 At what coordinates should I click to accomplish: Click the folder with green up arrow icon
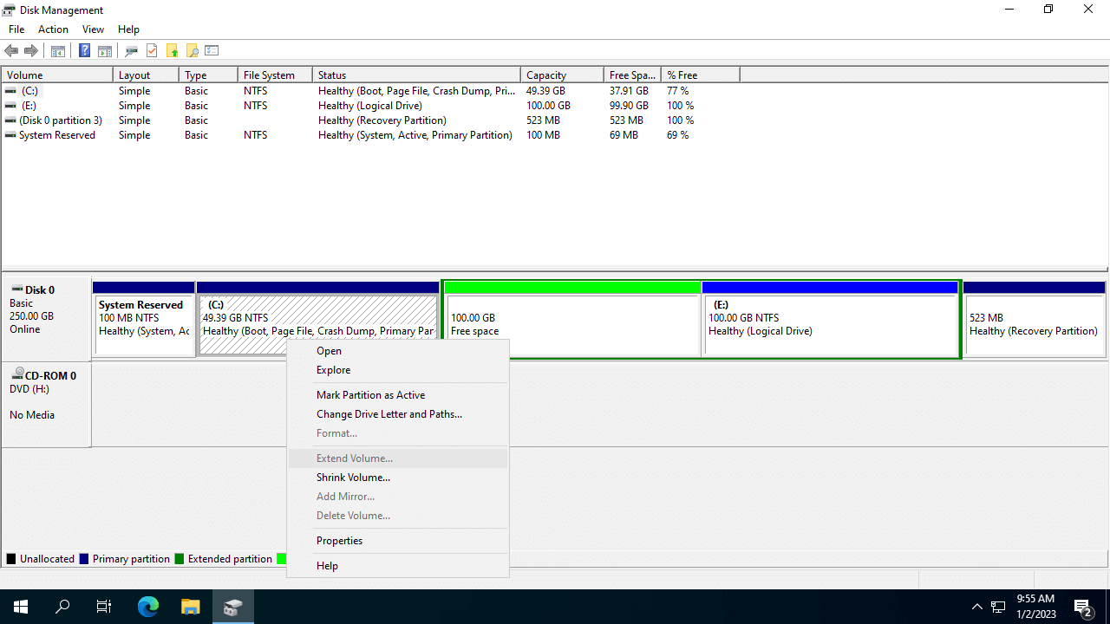click(x=173, y=51)
